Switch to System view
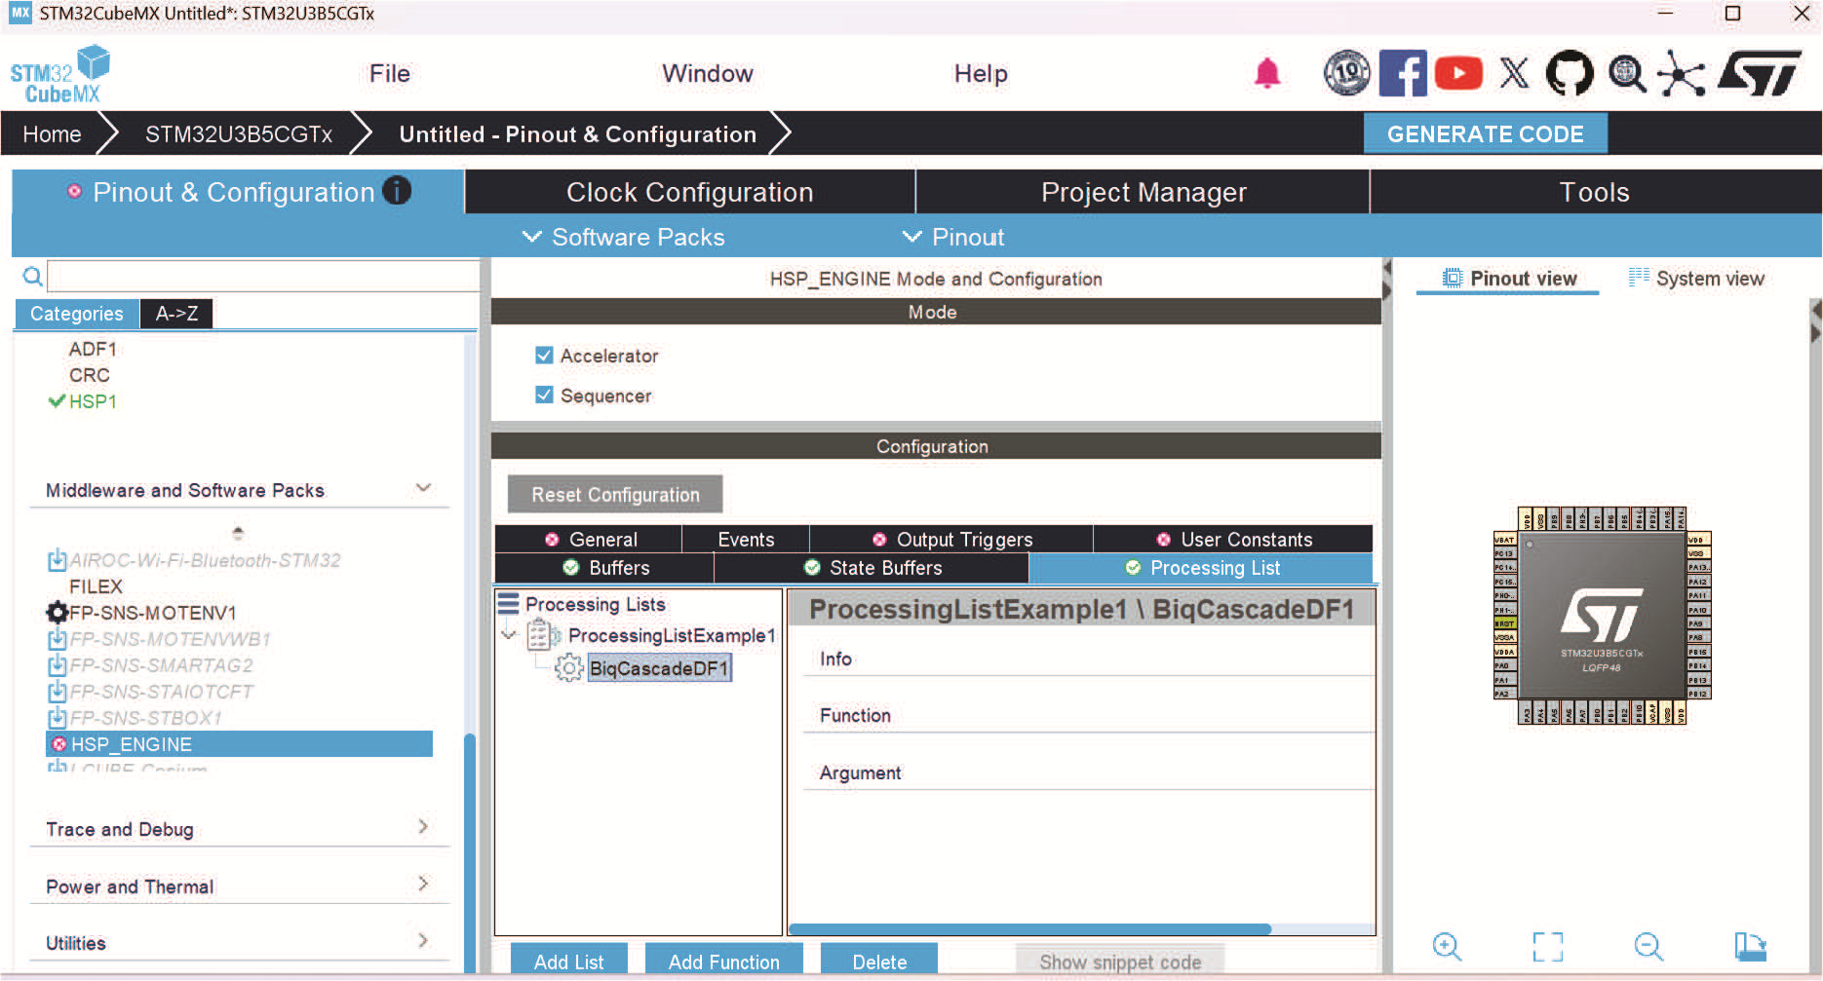 coord(1696,279)
